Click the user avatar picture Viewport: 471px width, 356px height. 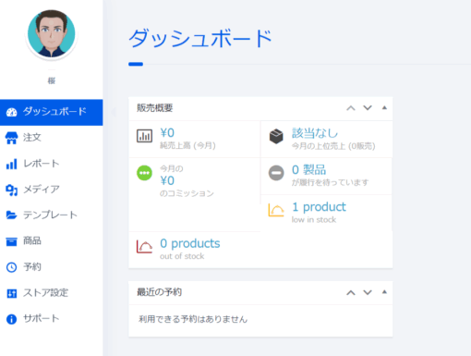click(x=52, y=33)
